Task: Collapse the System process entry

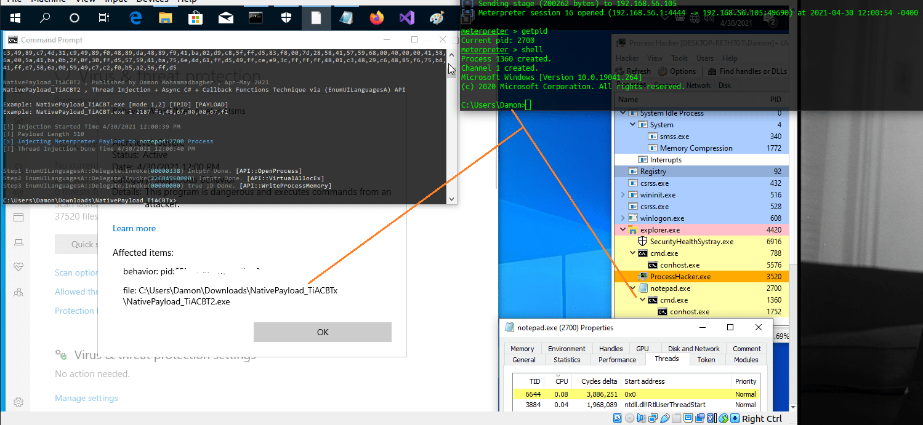Action: [632, 124]
